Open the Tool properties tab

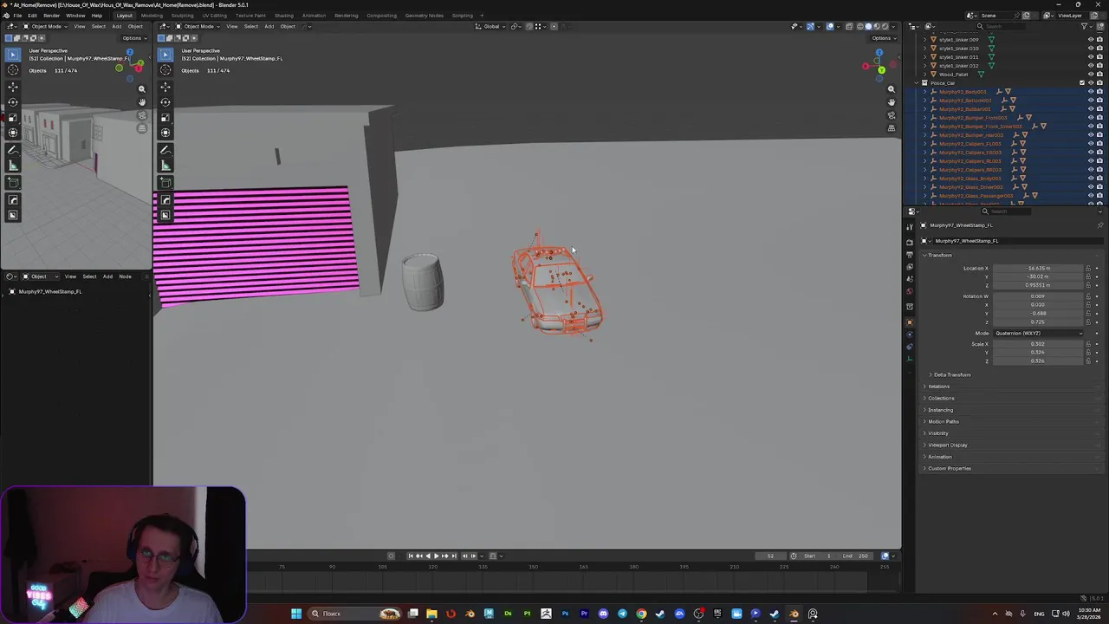tap(910, 227)
